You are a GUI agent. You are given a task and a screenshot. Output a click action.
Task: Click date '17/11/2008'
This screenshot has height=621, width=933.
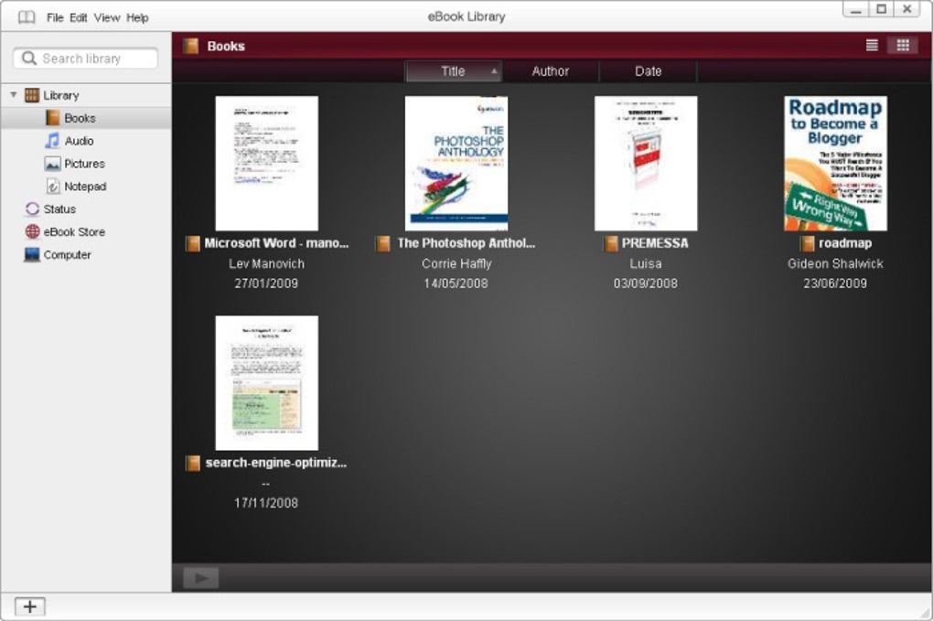point(266,503)
